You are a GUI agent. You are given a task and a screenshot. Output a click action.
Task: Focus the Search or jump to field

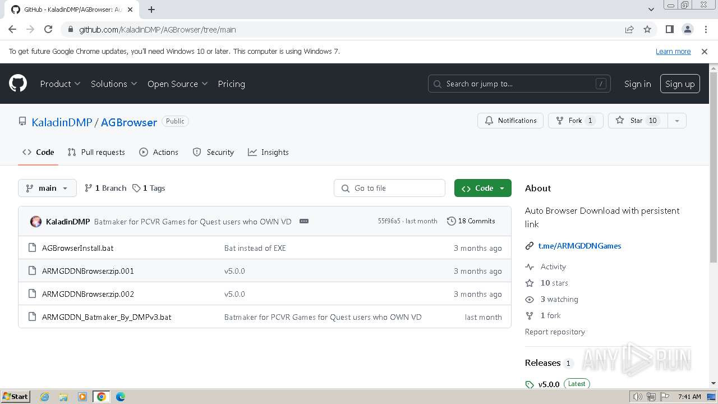coord(519,84)
